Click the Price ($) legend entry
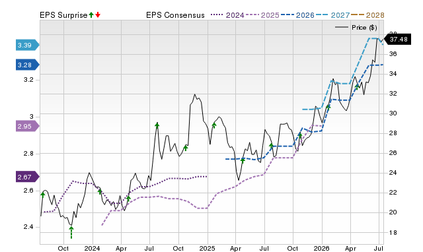 [356, 28]
